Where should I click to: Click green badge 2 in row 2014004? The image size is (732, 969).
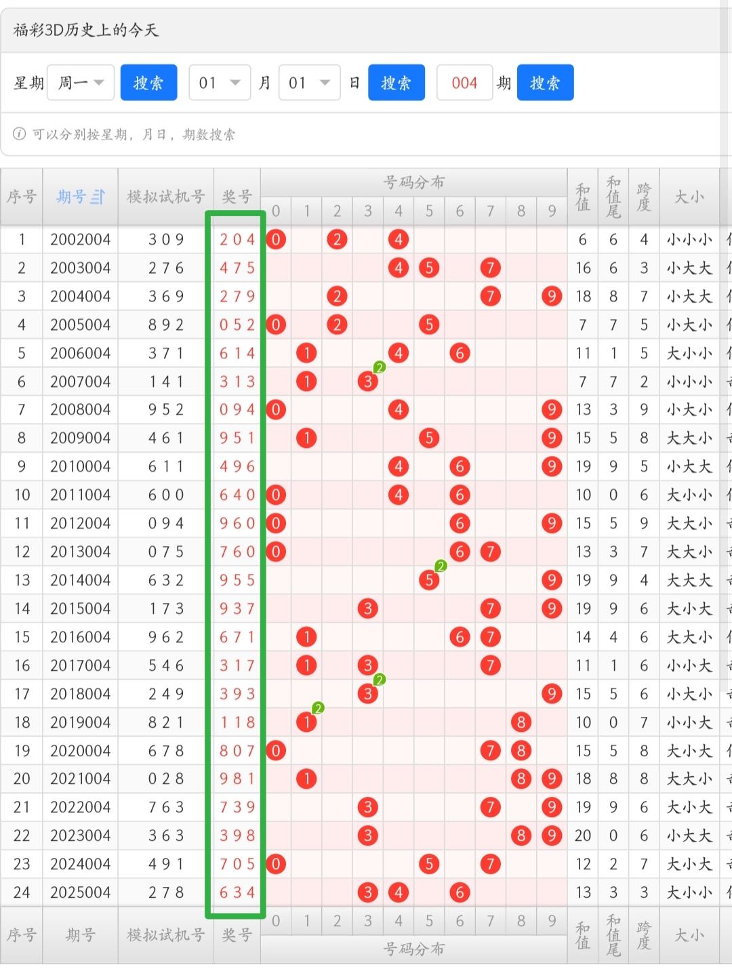[441, 566]
